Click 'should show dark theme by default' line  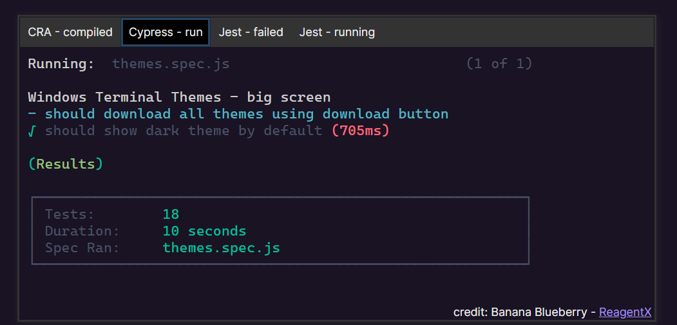[x=184, y=131]
